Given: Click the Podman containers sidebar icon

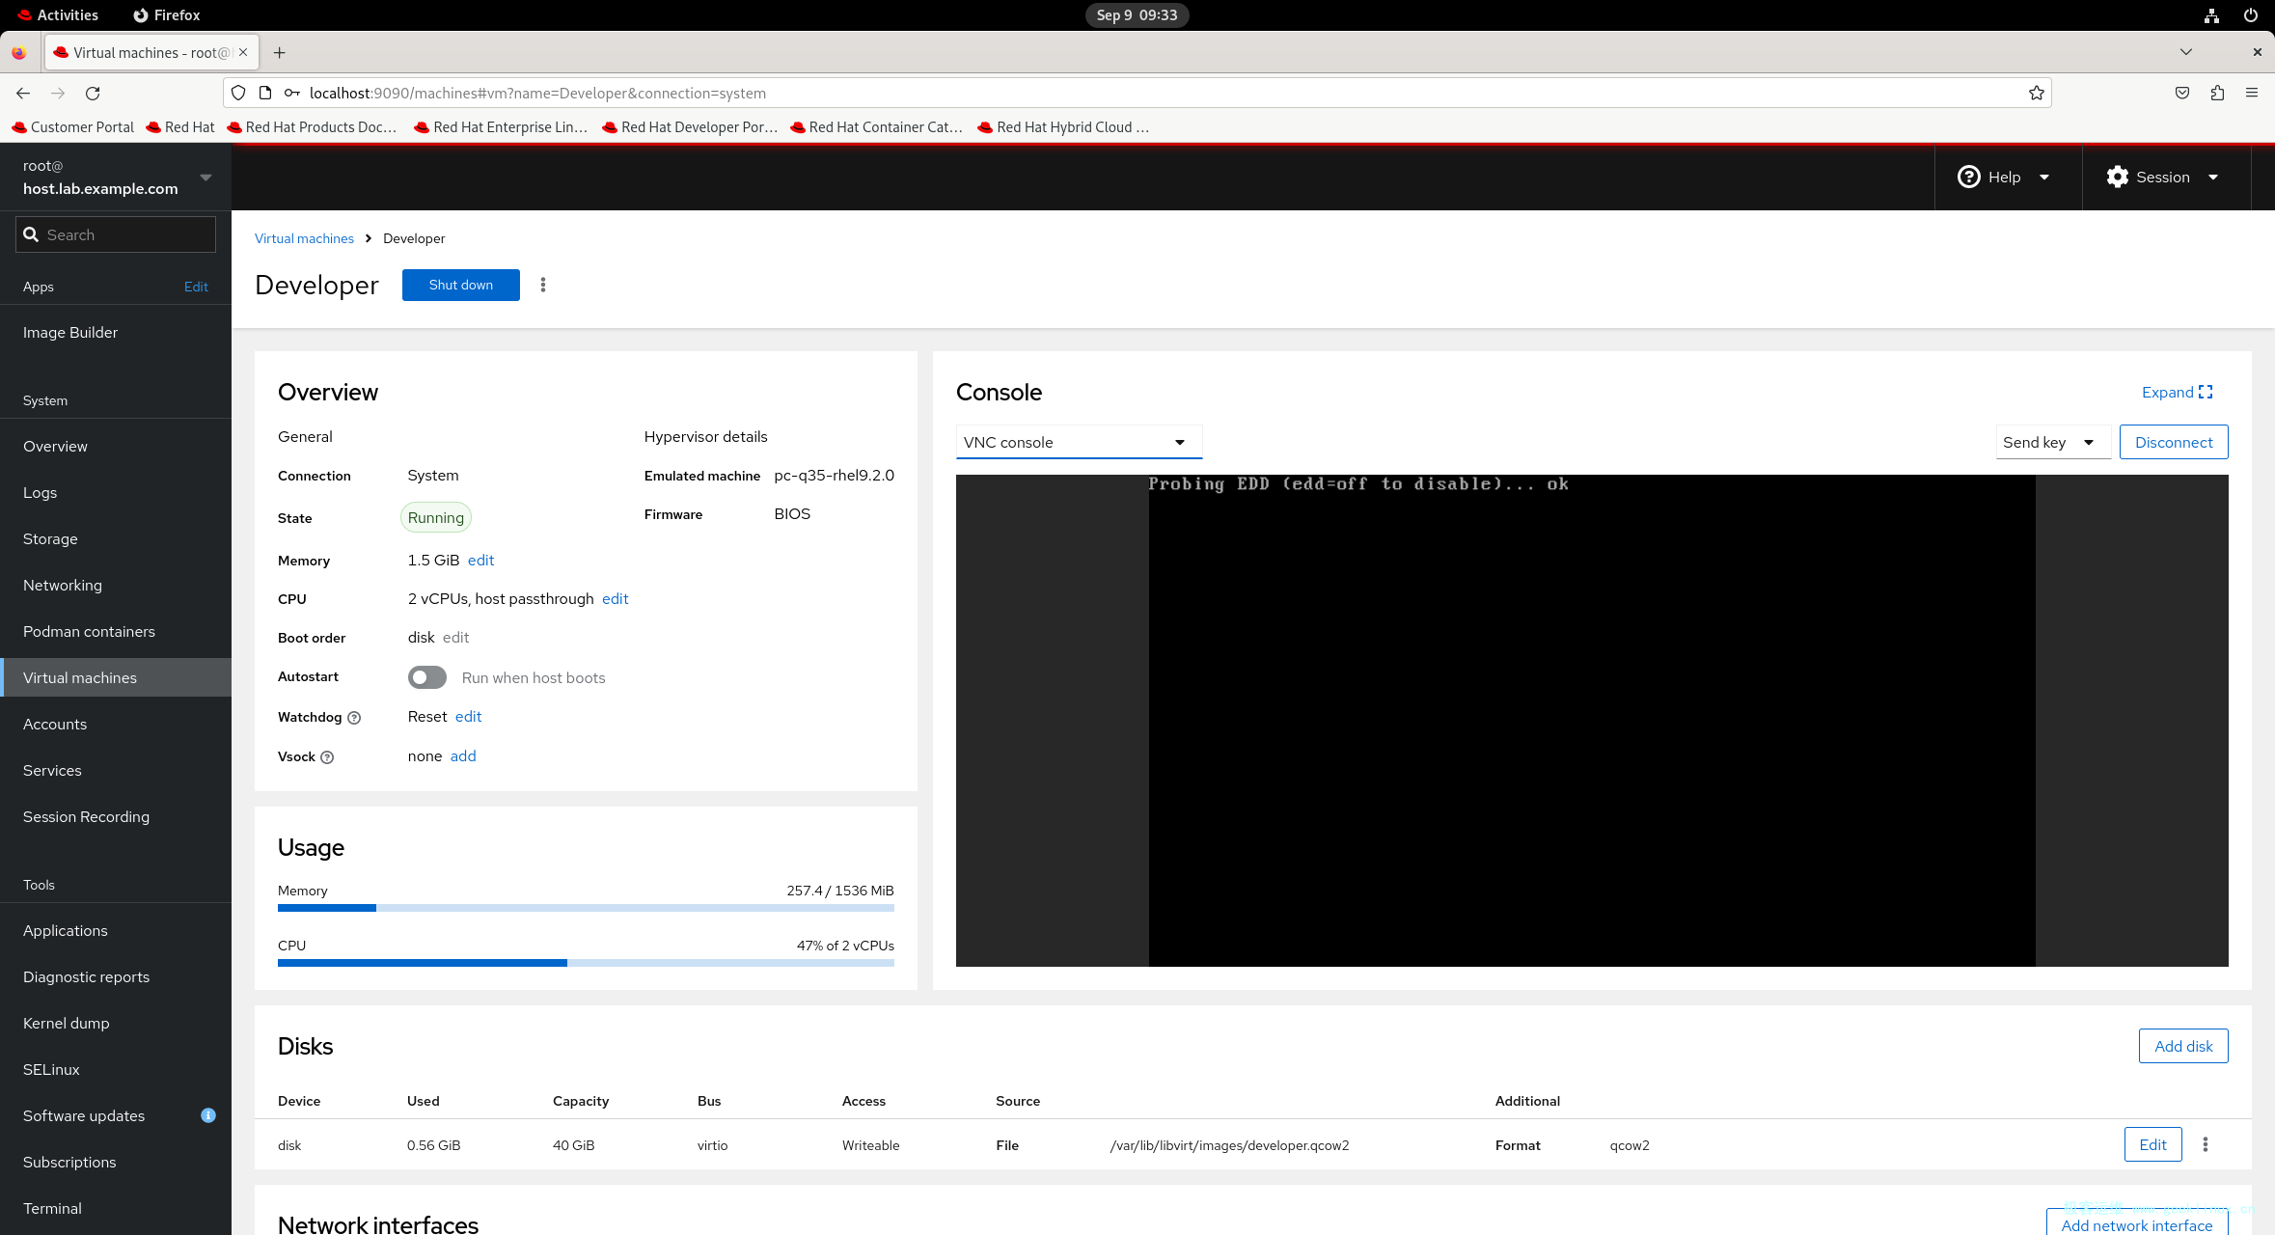Looking at the screenshot, I should point(90,630).
